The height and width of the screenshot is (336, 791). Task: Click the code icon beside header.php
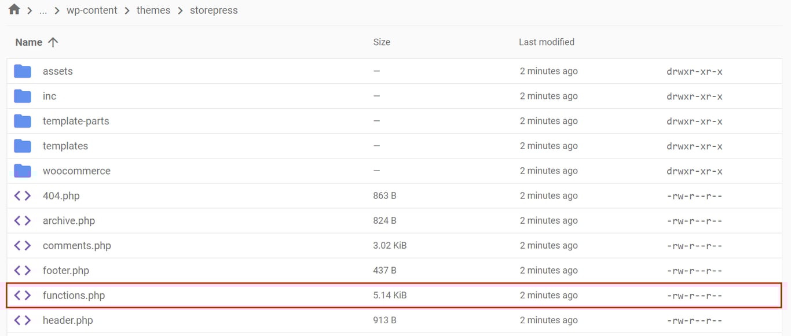[x=22, y=320]
